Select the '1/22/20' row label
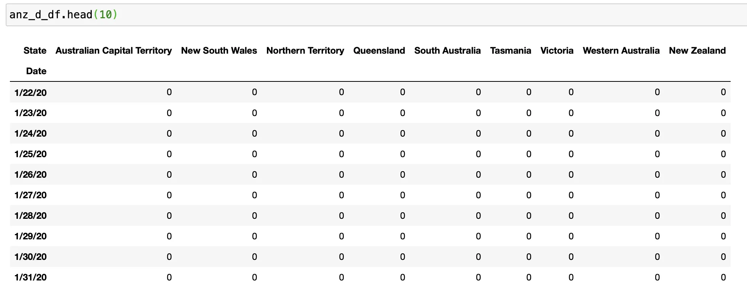The width and height of the screenshot is (747, 293). (x=30, y=92)
